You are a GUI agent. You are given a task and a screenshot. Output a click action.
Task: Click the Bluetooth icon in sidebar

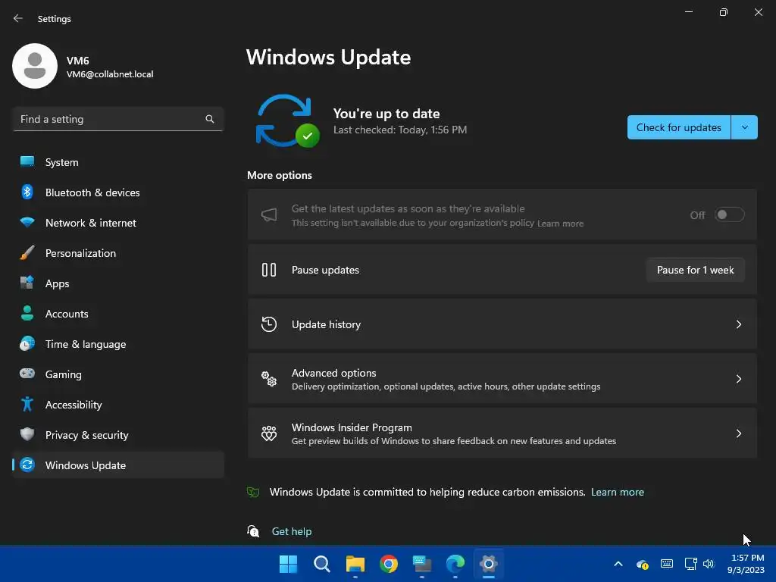tap(27, 192)
